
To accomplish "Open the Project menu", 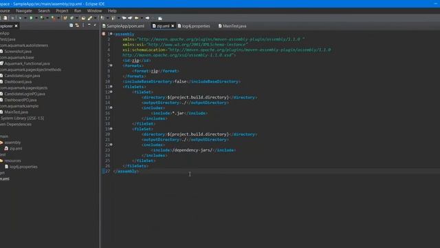I will coord(62,11).
